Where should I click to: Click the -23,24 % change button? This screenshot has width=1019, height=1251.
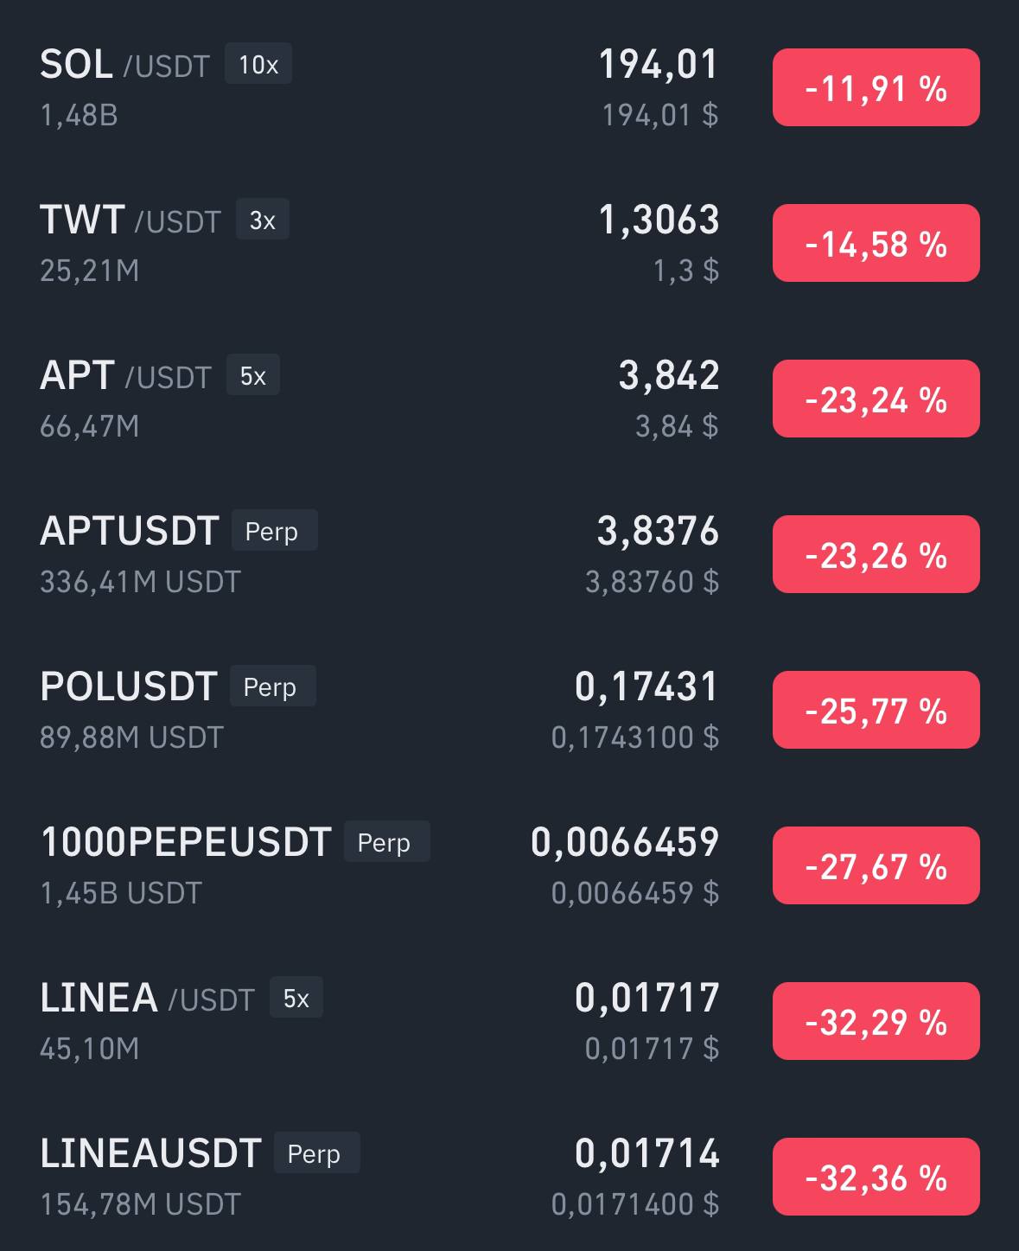[876, 399]
